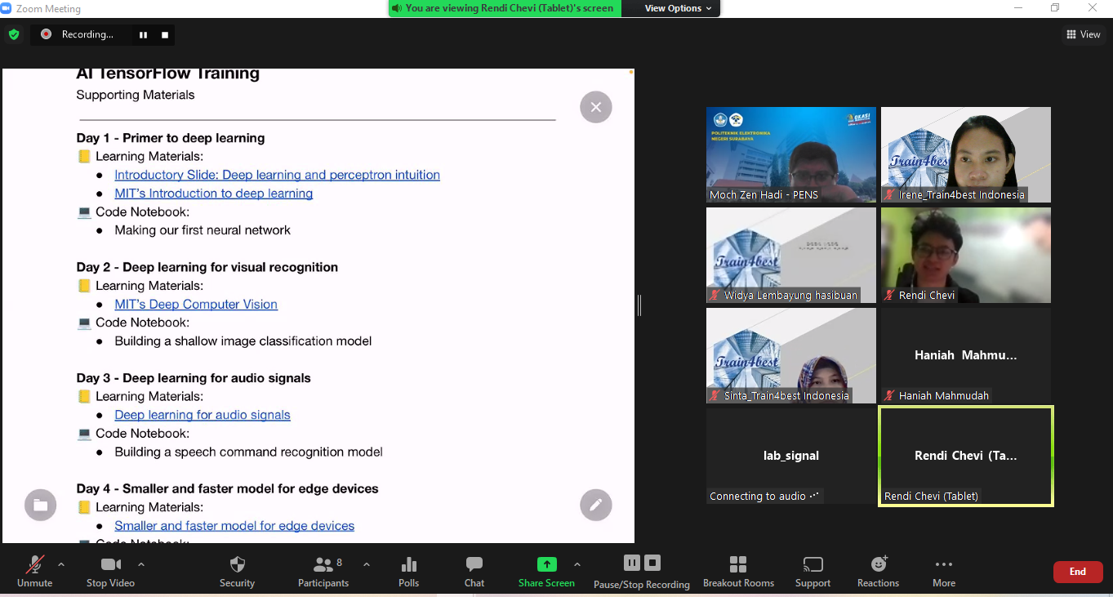Select lab_signal participant tile
1113x597 pixels.
coord(791,456)
